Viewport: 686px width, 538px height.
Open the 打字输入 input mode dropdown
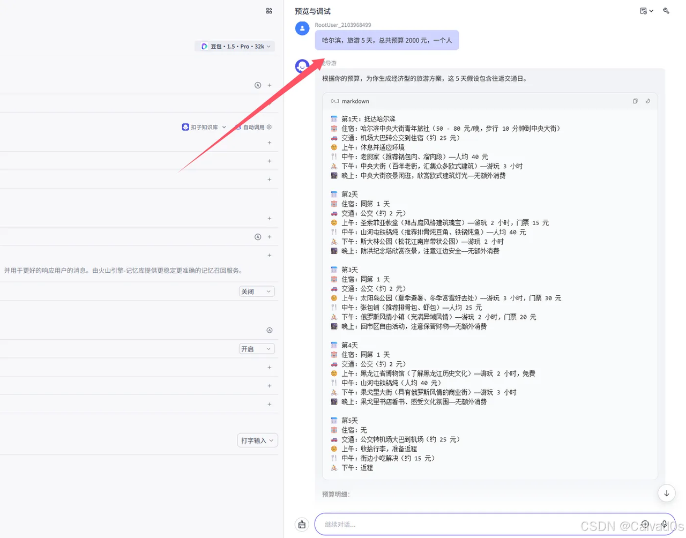click(257, 440)
